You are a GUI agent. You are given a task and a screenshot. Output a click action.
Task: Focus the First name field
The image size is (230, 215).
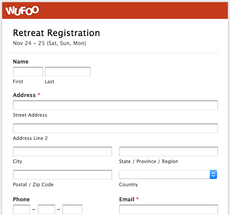[28, 72]
